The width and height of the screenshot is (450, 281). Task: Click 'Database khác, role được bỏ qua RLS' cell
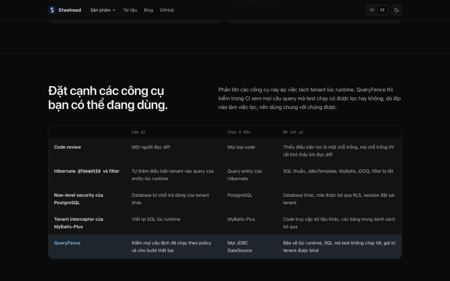click(x=339, y=199)
